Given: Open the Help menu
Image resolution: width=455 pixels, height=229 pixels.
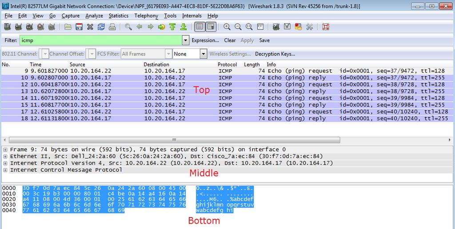Looking at the screenshot, I should coord(213,16).
